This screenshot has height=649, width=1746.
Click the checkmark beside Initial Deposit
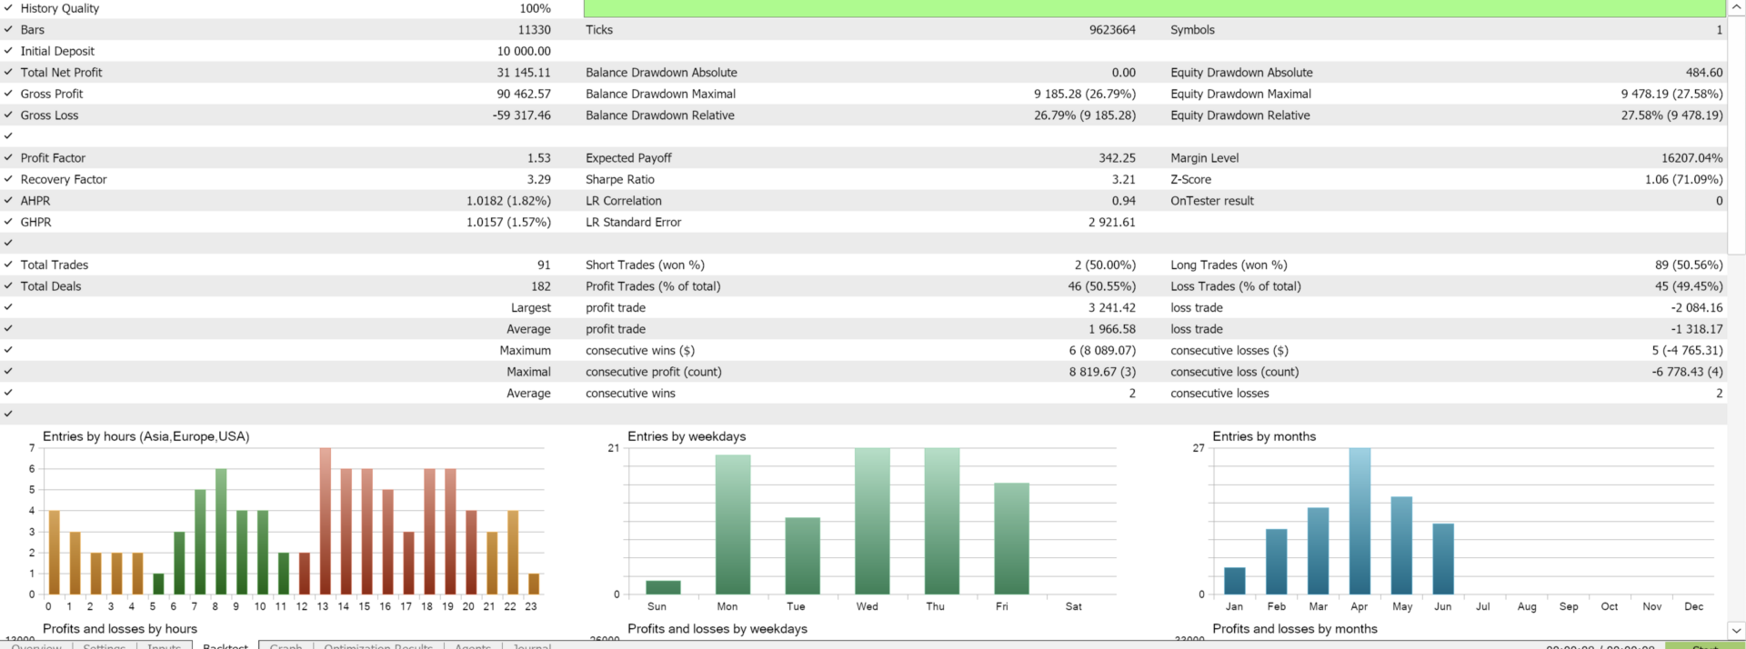[x=8, y=51]
